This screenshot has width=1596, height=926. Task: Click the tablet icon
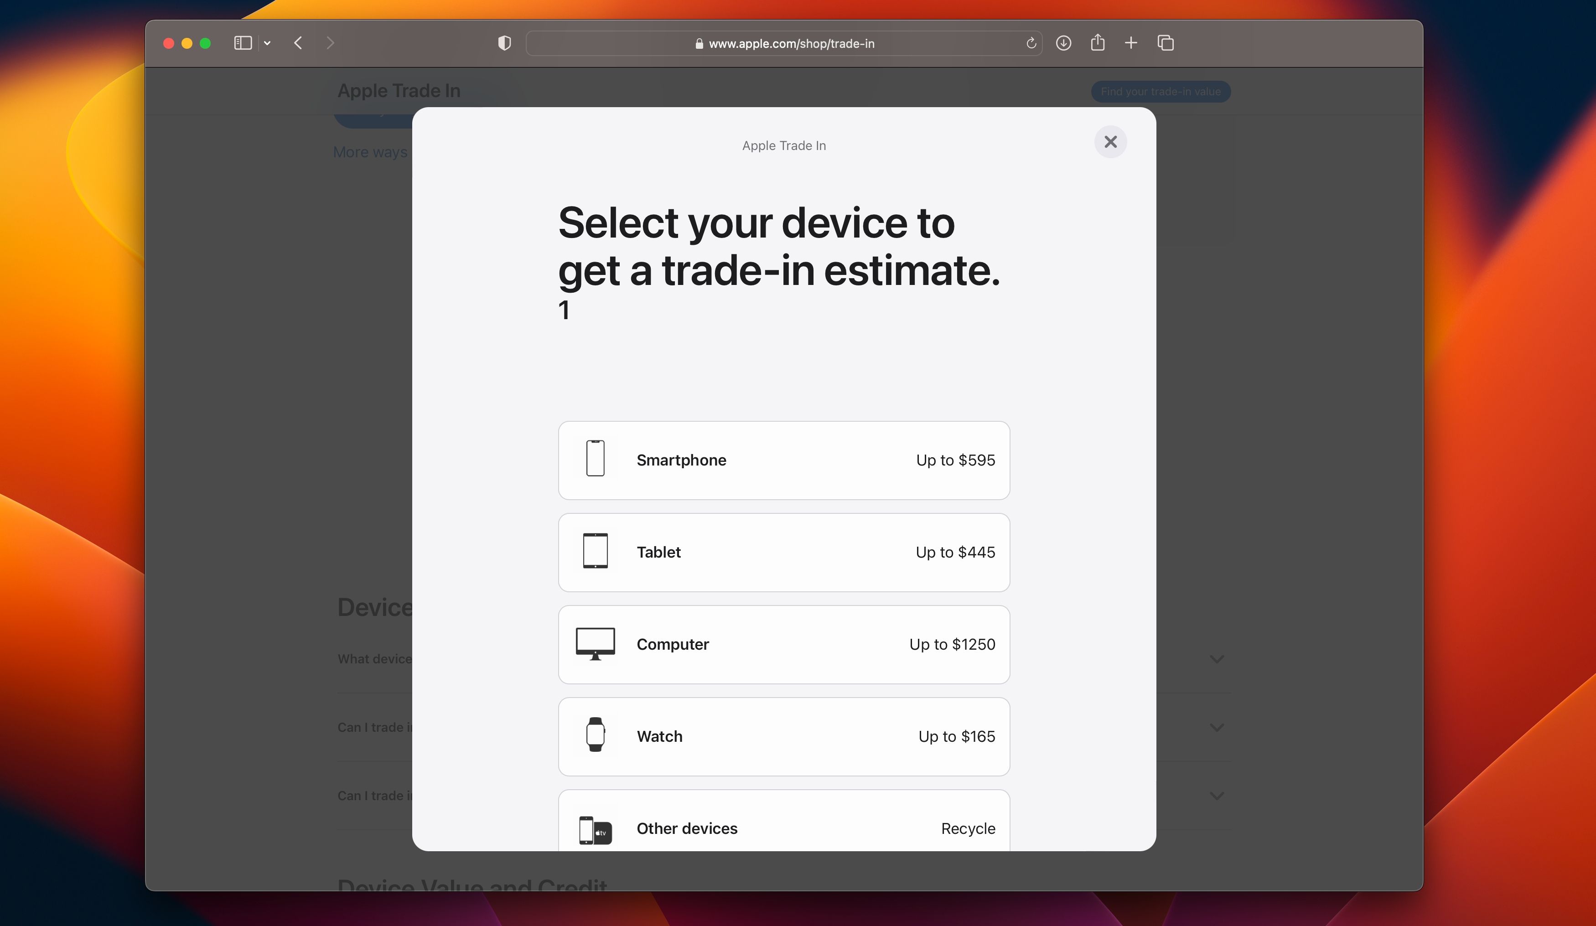point(596,551)
